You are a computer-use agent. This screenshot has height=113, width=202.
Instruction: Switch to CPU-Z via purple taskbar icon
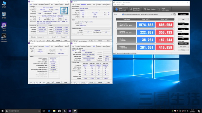(x=70, y=111)
